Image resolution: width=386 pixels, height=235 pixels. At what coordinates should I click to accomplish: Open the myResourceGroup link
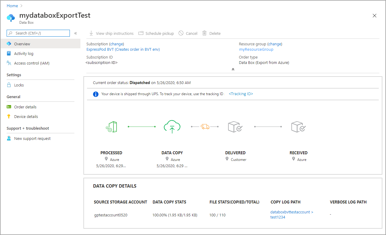256,49
